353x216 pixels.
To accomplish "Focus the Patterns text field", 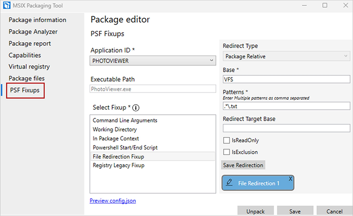I will pos(286,106).
